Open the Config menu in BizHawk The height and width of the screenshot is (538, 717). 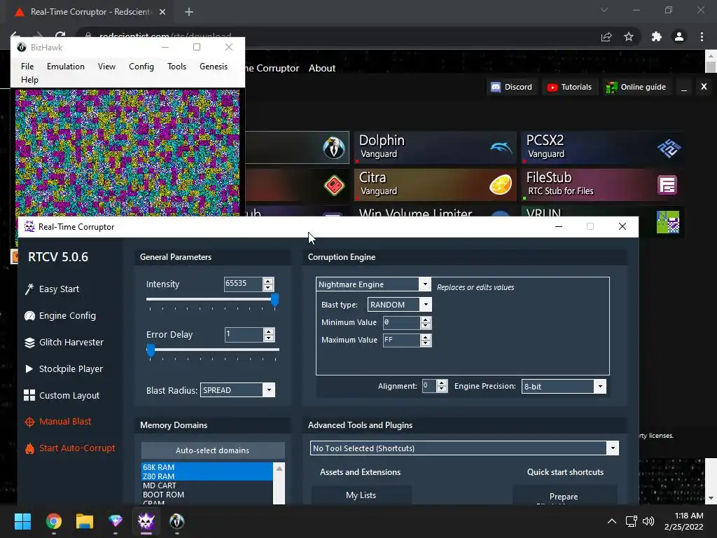pos(141,67)
